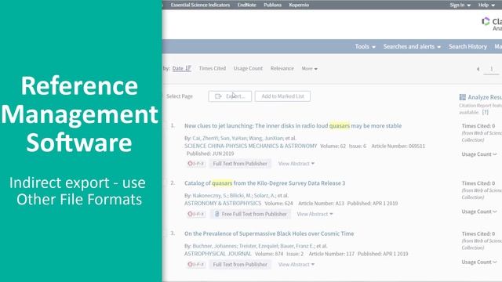Sort results by Times Cited

pos(213,68)
